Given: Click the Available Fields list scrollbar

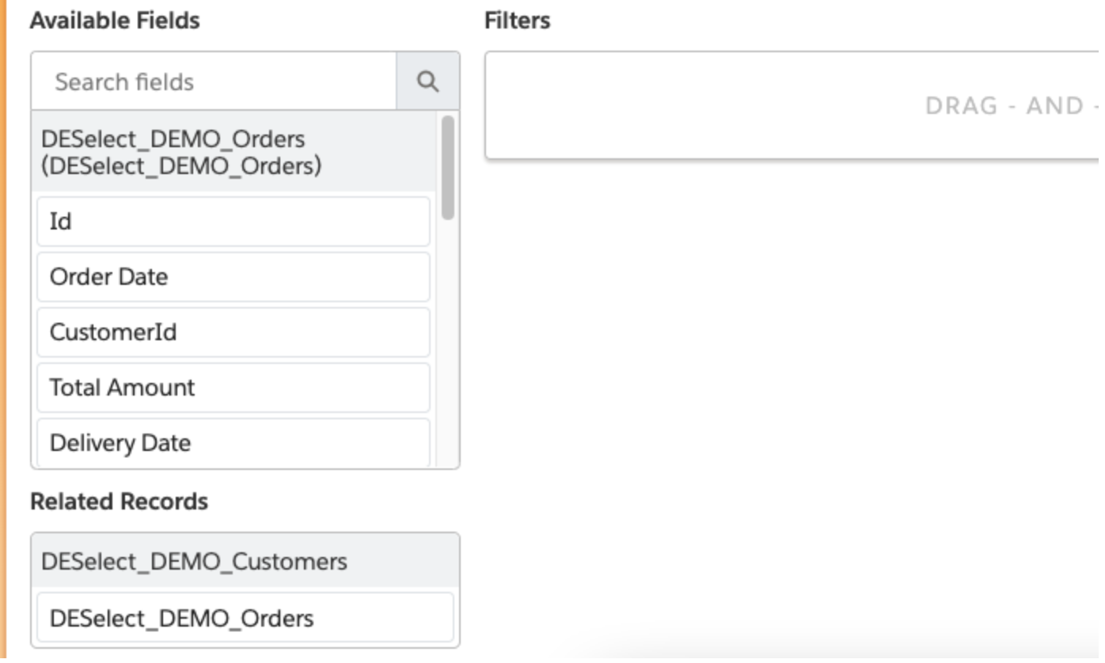Looking at the screenshot, I should tap(448, 168).
